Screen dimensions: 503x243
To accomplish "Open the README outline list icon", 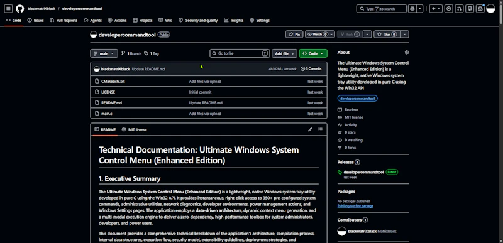I will (320, 130).
